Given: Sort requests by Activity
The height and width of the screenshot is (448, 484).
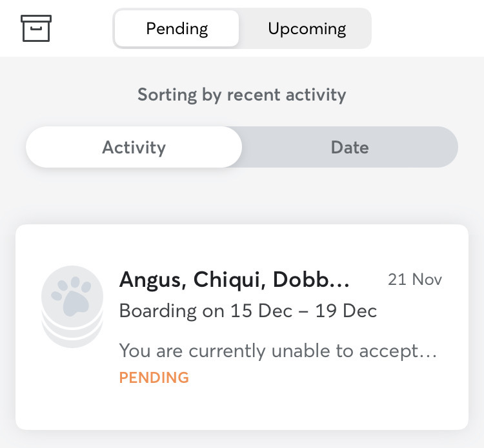Looking at the screenshot, I should coord(134,147).
